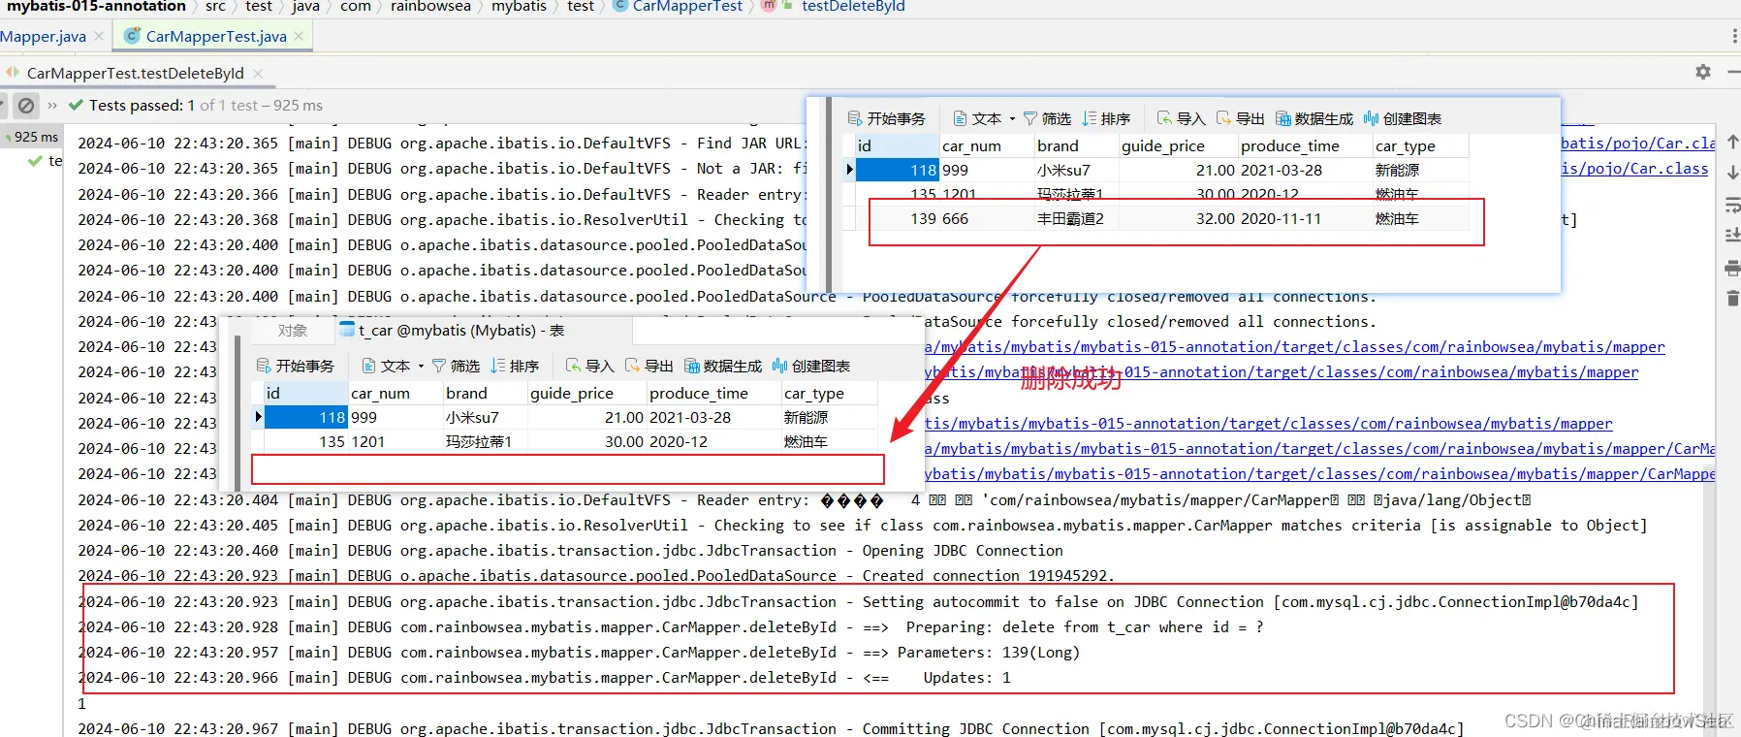Image resolution: width=1741 pixels, height=737 pixels.
Task: Select the CarMapperTest.testDeleteById run tab
Action: [x=135, y=73]
